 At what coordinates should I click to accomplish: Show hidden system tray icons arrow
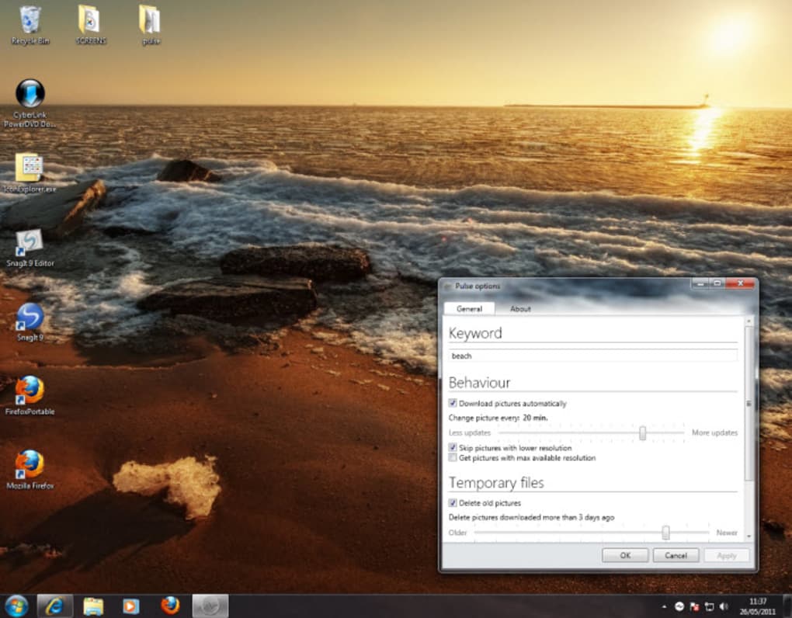tap(664, 606)
